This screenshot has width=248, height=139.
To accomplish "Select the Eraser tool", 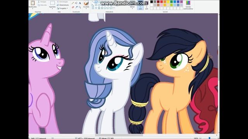I will click(73, 7).
